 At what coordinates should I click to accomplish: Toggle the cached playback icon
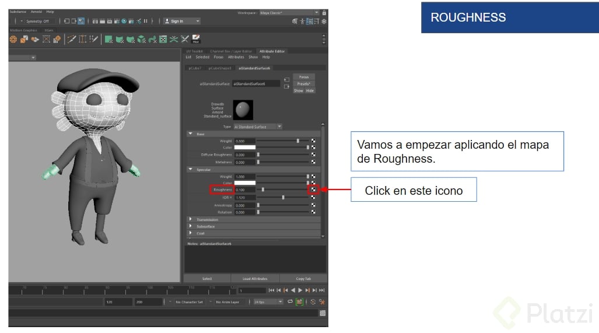click(x=300, y=302)
